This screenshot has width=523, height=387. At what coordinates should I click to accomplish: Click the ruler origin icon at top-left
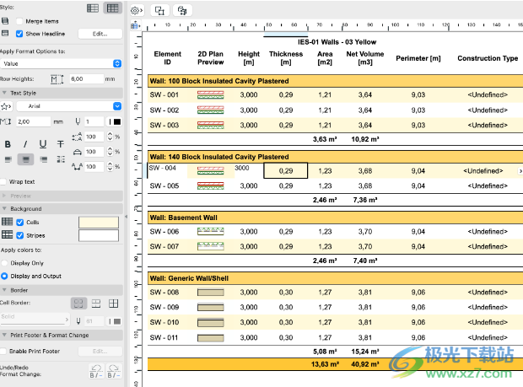click(136, 25)
